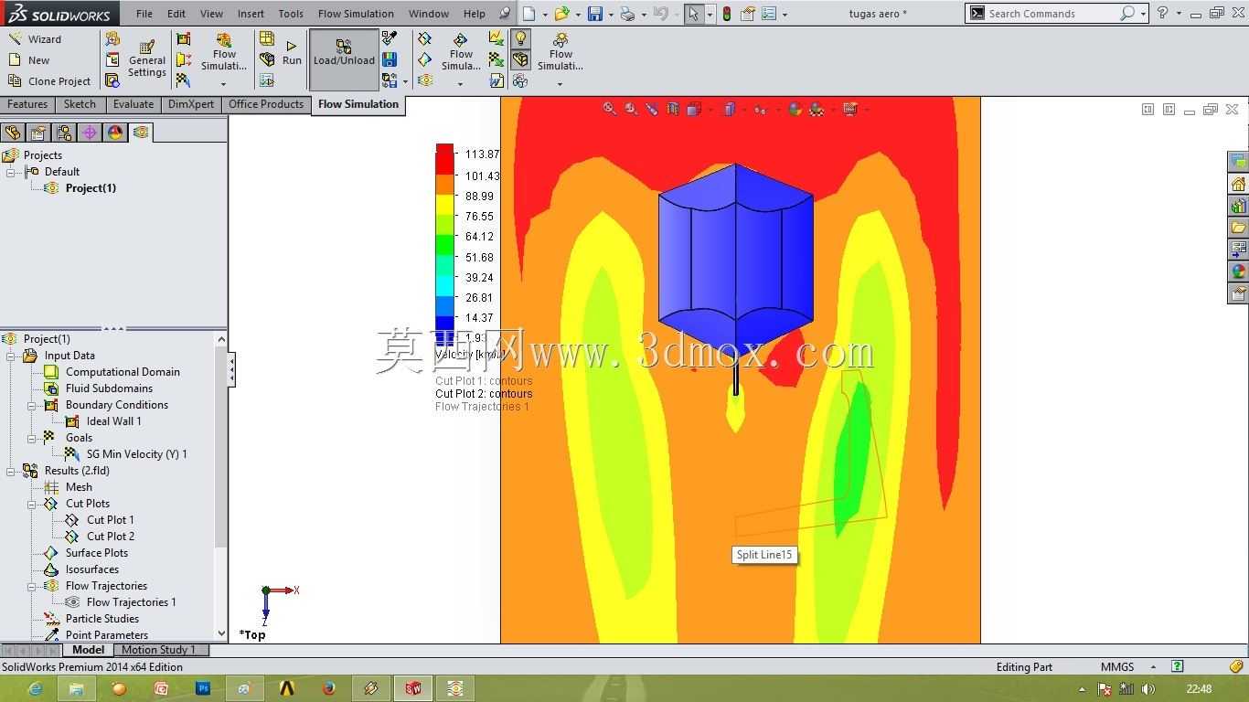This screenshot has height=702, width=1249.
Task: Click the Clone Project button
Action: tap(49, 81)
